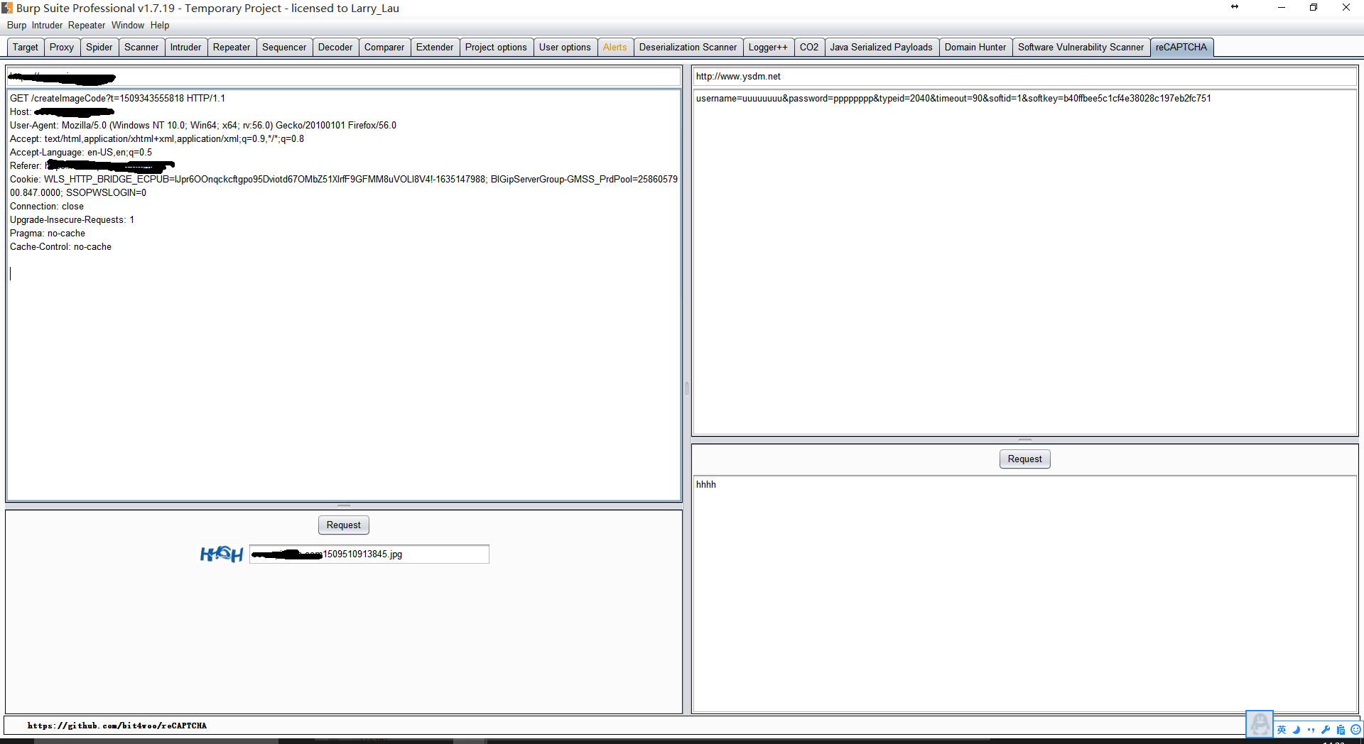Click the captcha image path field ending 1509510913845.jpg

(x=369, y=554)
